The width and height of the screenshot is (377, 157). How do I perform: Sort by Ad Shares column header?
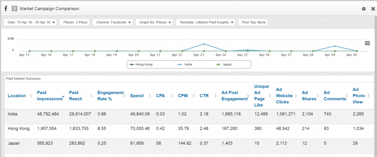point(309,96)
